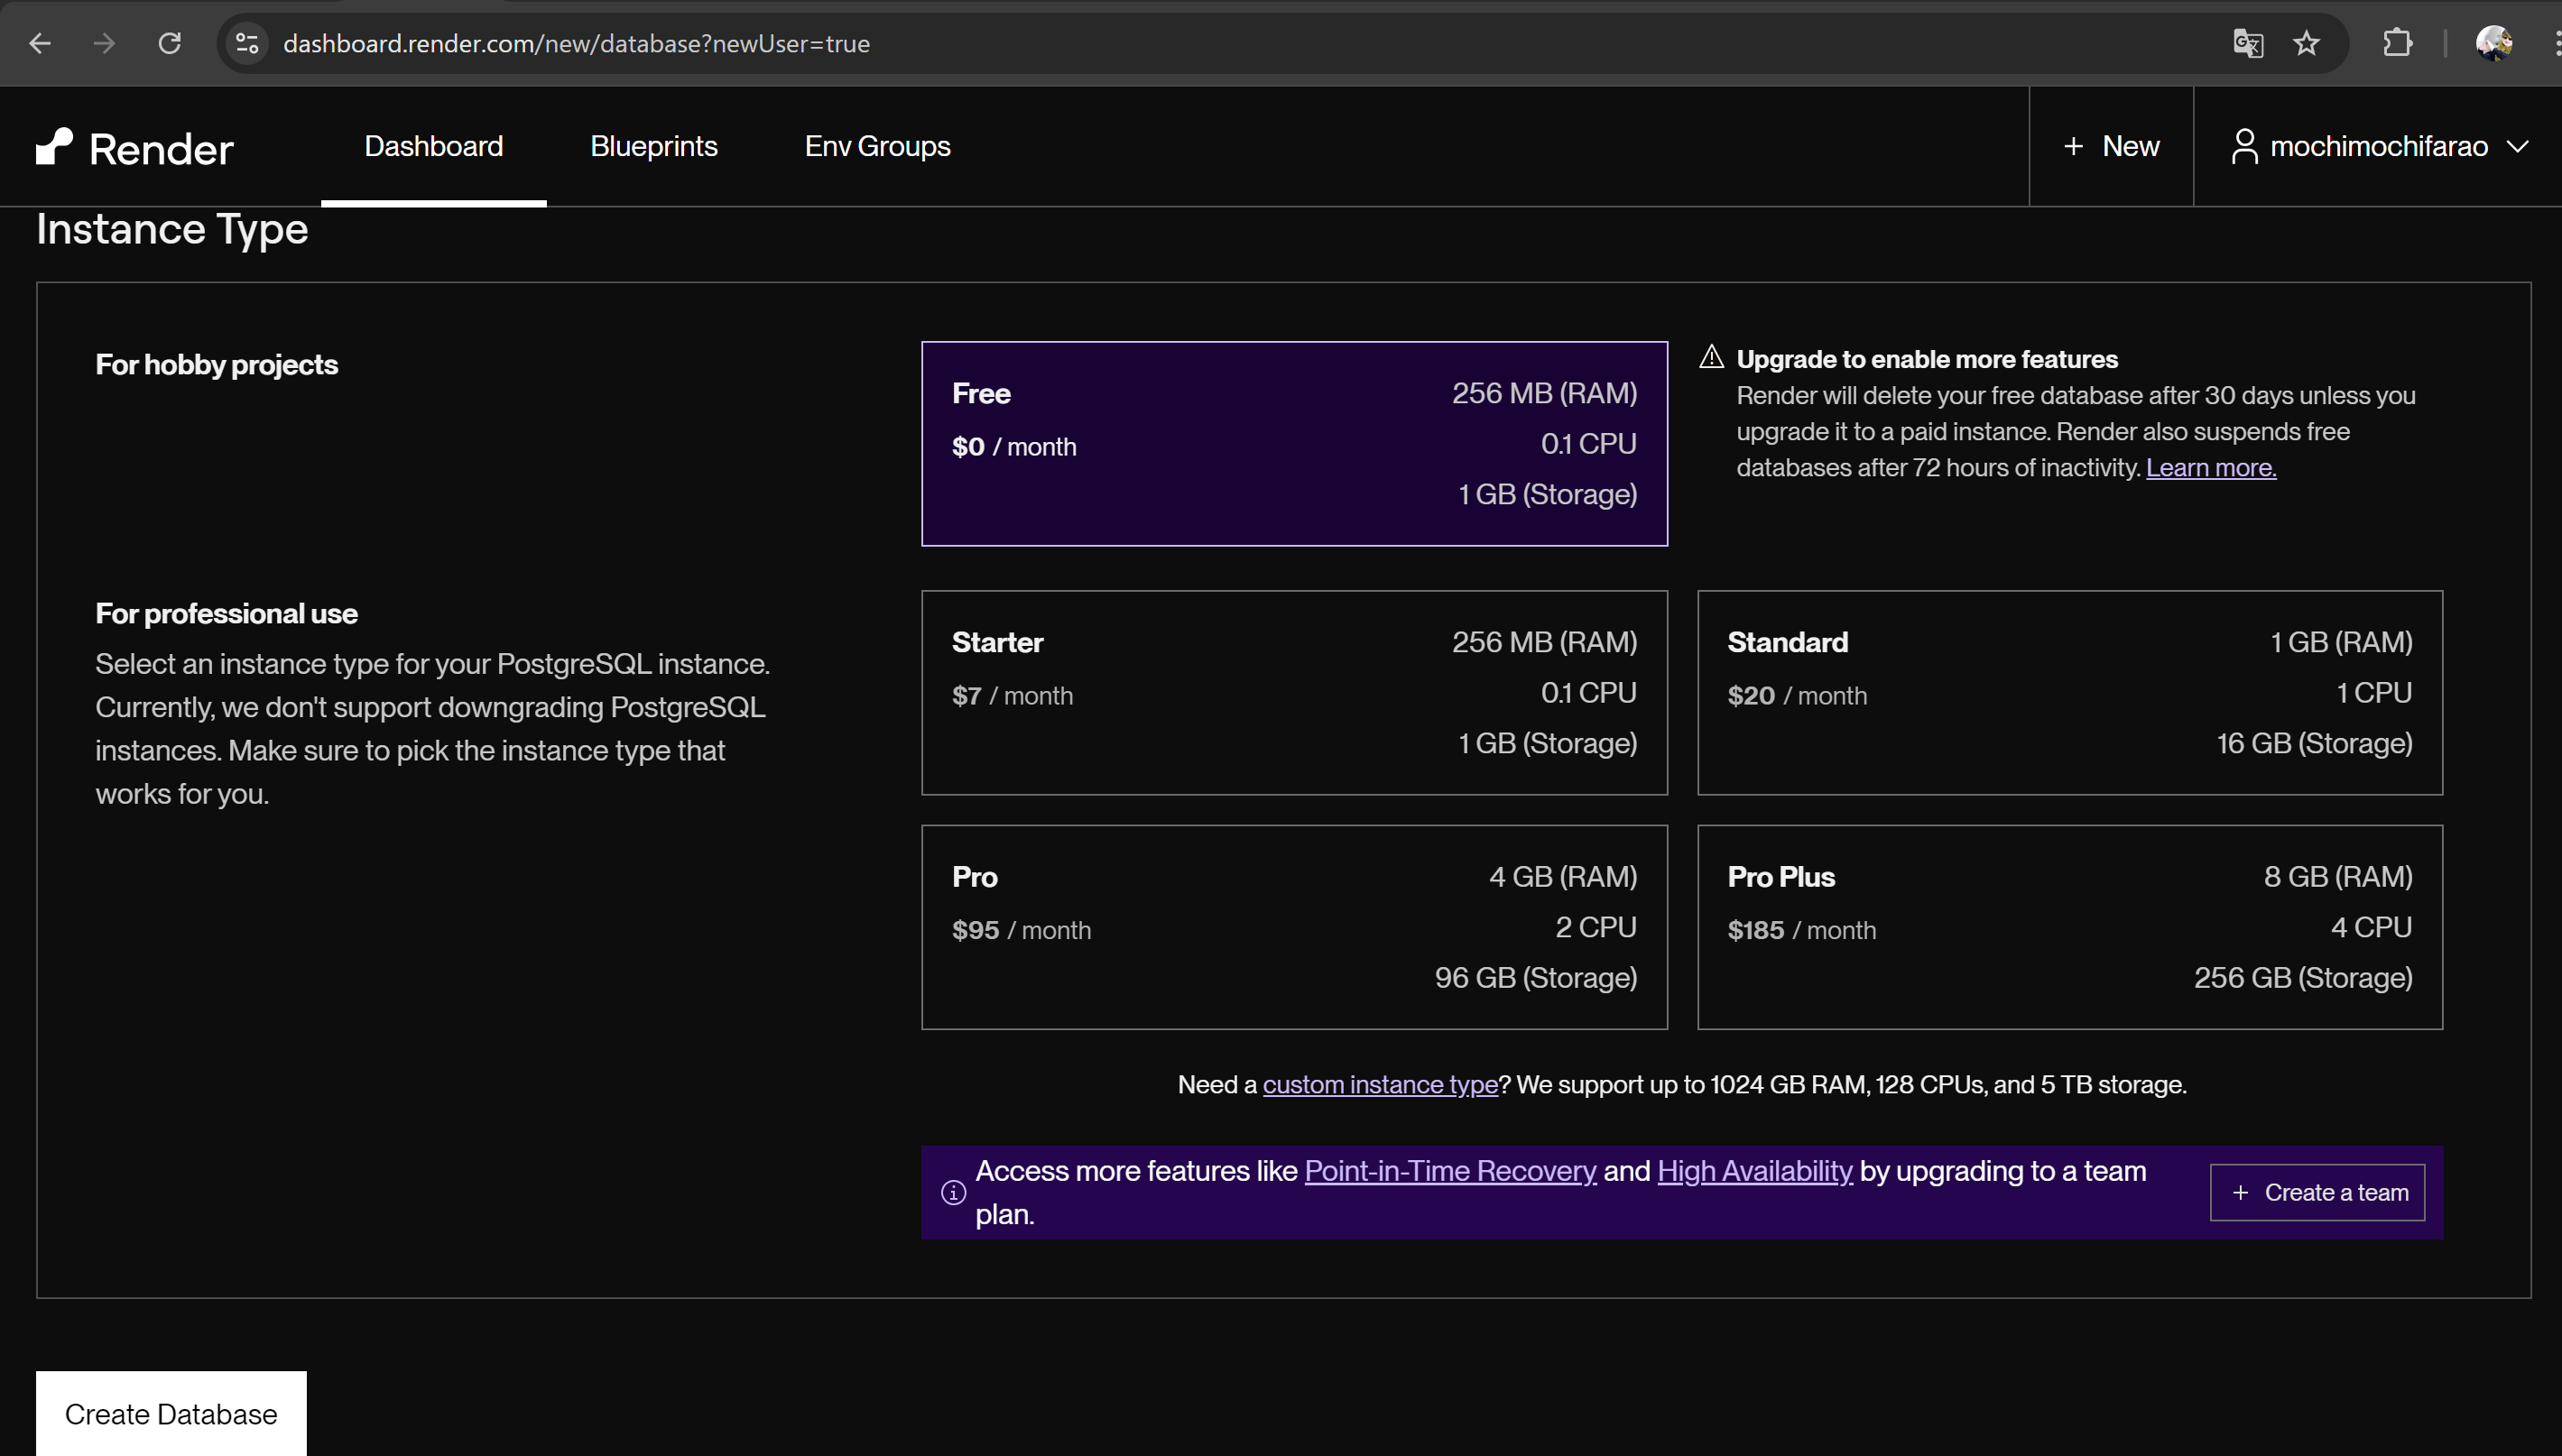Screen dimensions: 2562x1456
Task: Reload the current page
Action: pyautogui.click(x=169, y=43)
